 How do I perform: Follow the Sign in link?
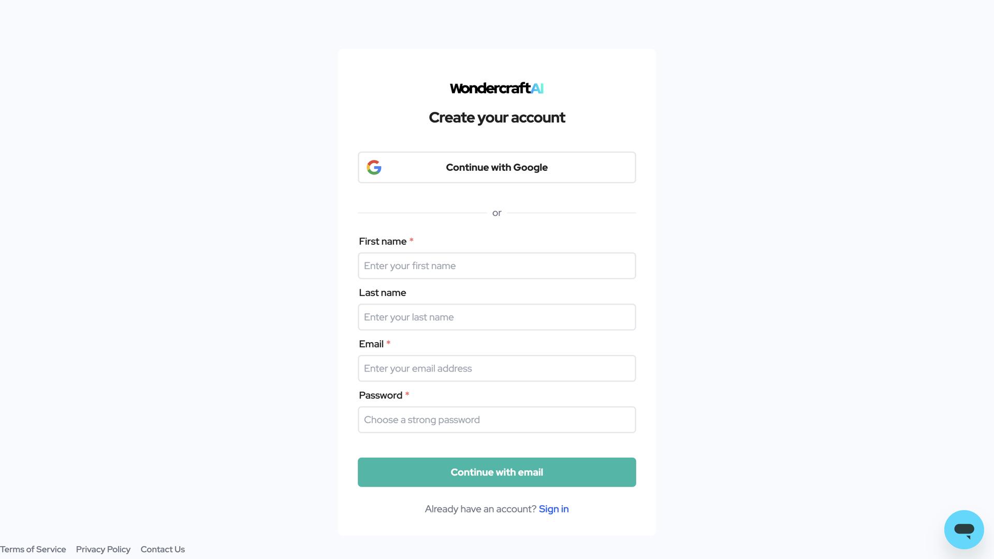click(553, 509)
